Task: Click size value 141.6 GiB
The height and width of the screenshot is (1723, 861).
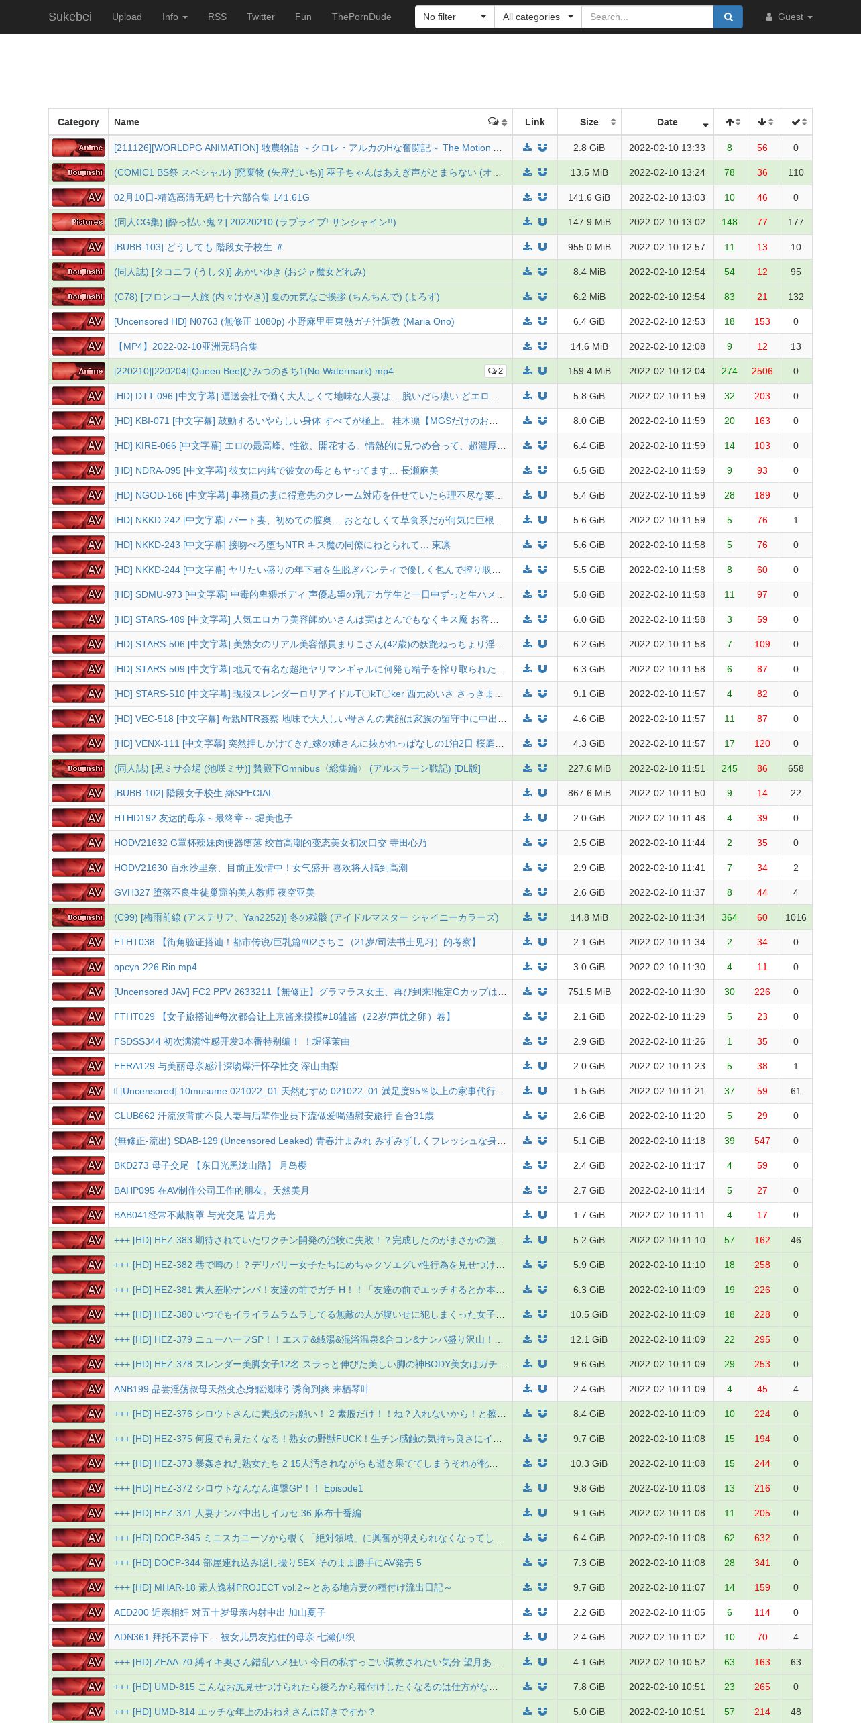Action: point(589,197)
